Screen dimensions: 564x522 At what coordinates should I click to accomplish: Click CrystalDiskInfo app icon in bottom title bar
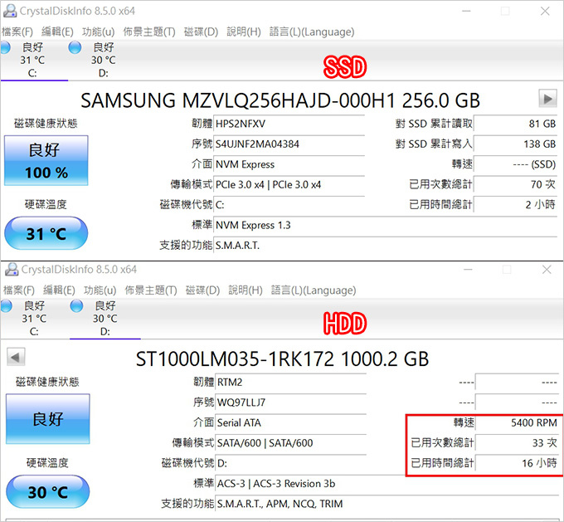(12, 269)
